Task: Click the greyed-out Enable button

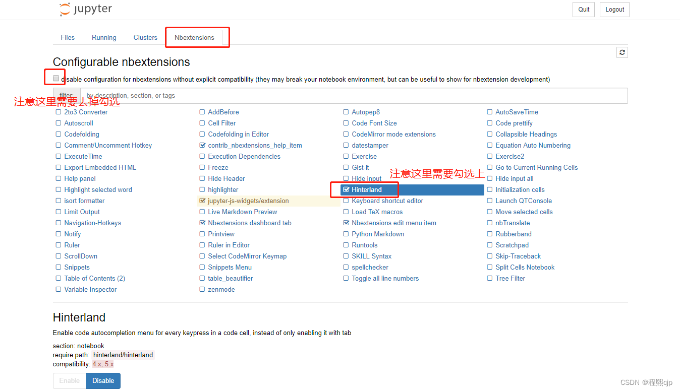Action: [x=70, y=380]
